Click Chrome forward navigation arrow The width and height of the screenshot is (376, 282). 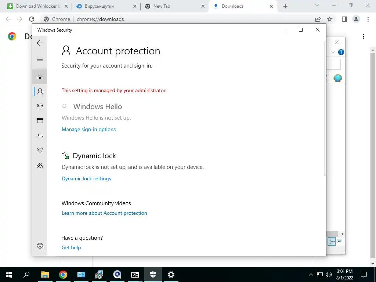pos(20,19)
